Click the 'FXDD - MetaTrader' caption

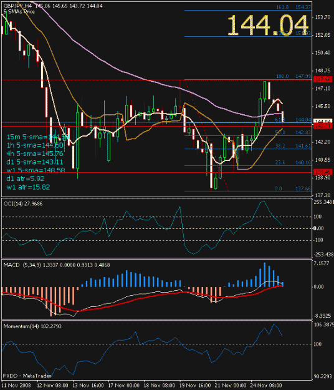click(x=27, y=376)
